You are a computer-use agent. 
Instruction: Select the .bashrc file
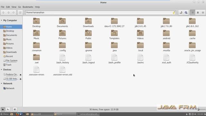140,59
